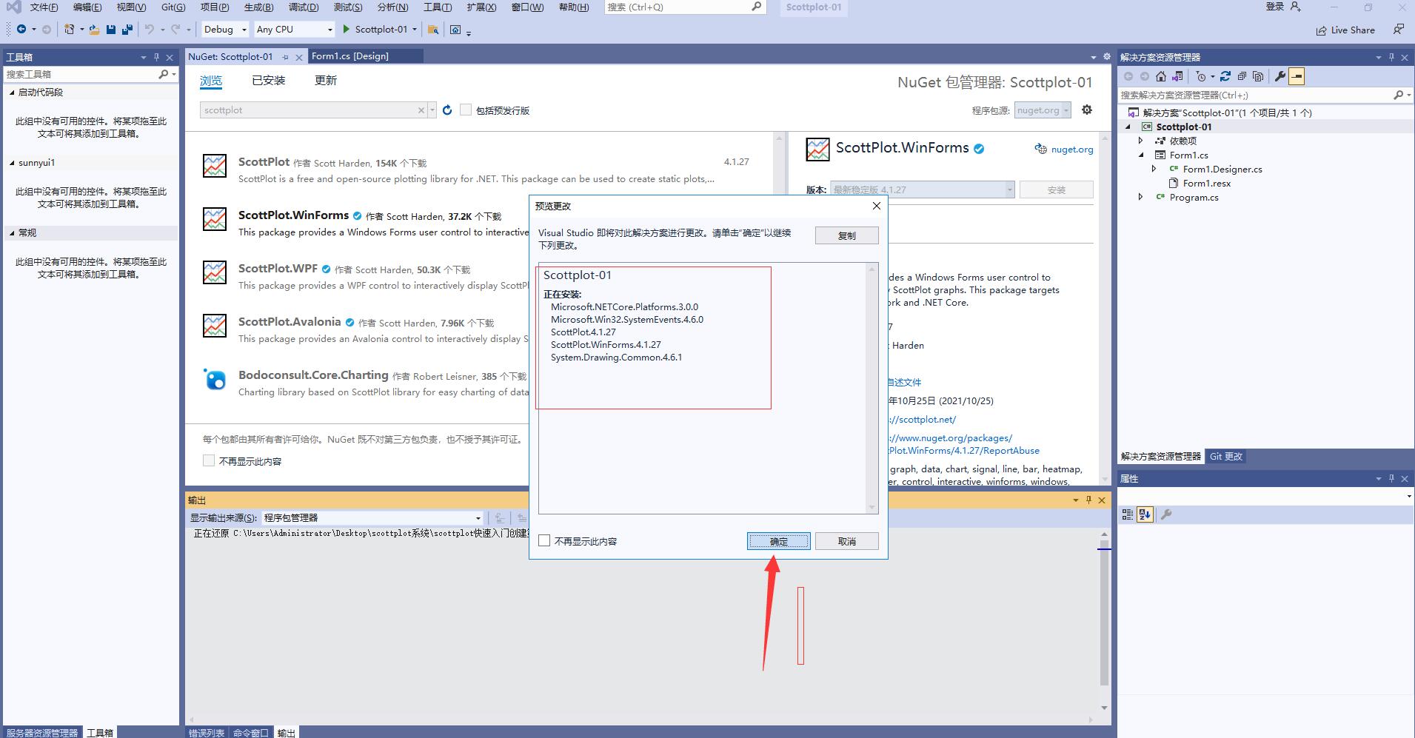Image resolution: width=1415 pixels, height=738 pixels.
Task: Open the Git menu
Action: point(173,7)
